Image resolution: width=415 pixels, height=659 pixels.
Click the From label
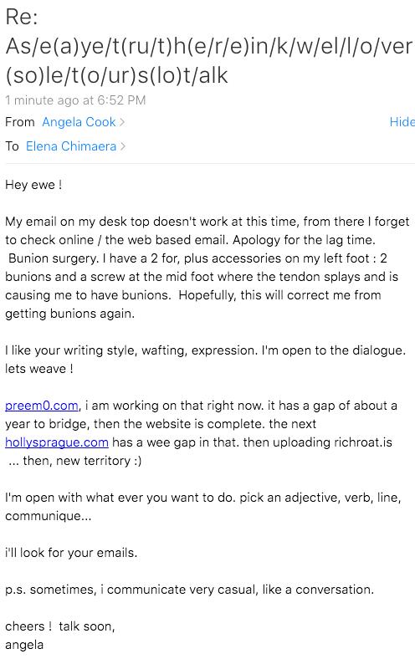[20, 122]
